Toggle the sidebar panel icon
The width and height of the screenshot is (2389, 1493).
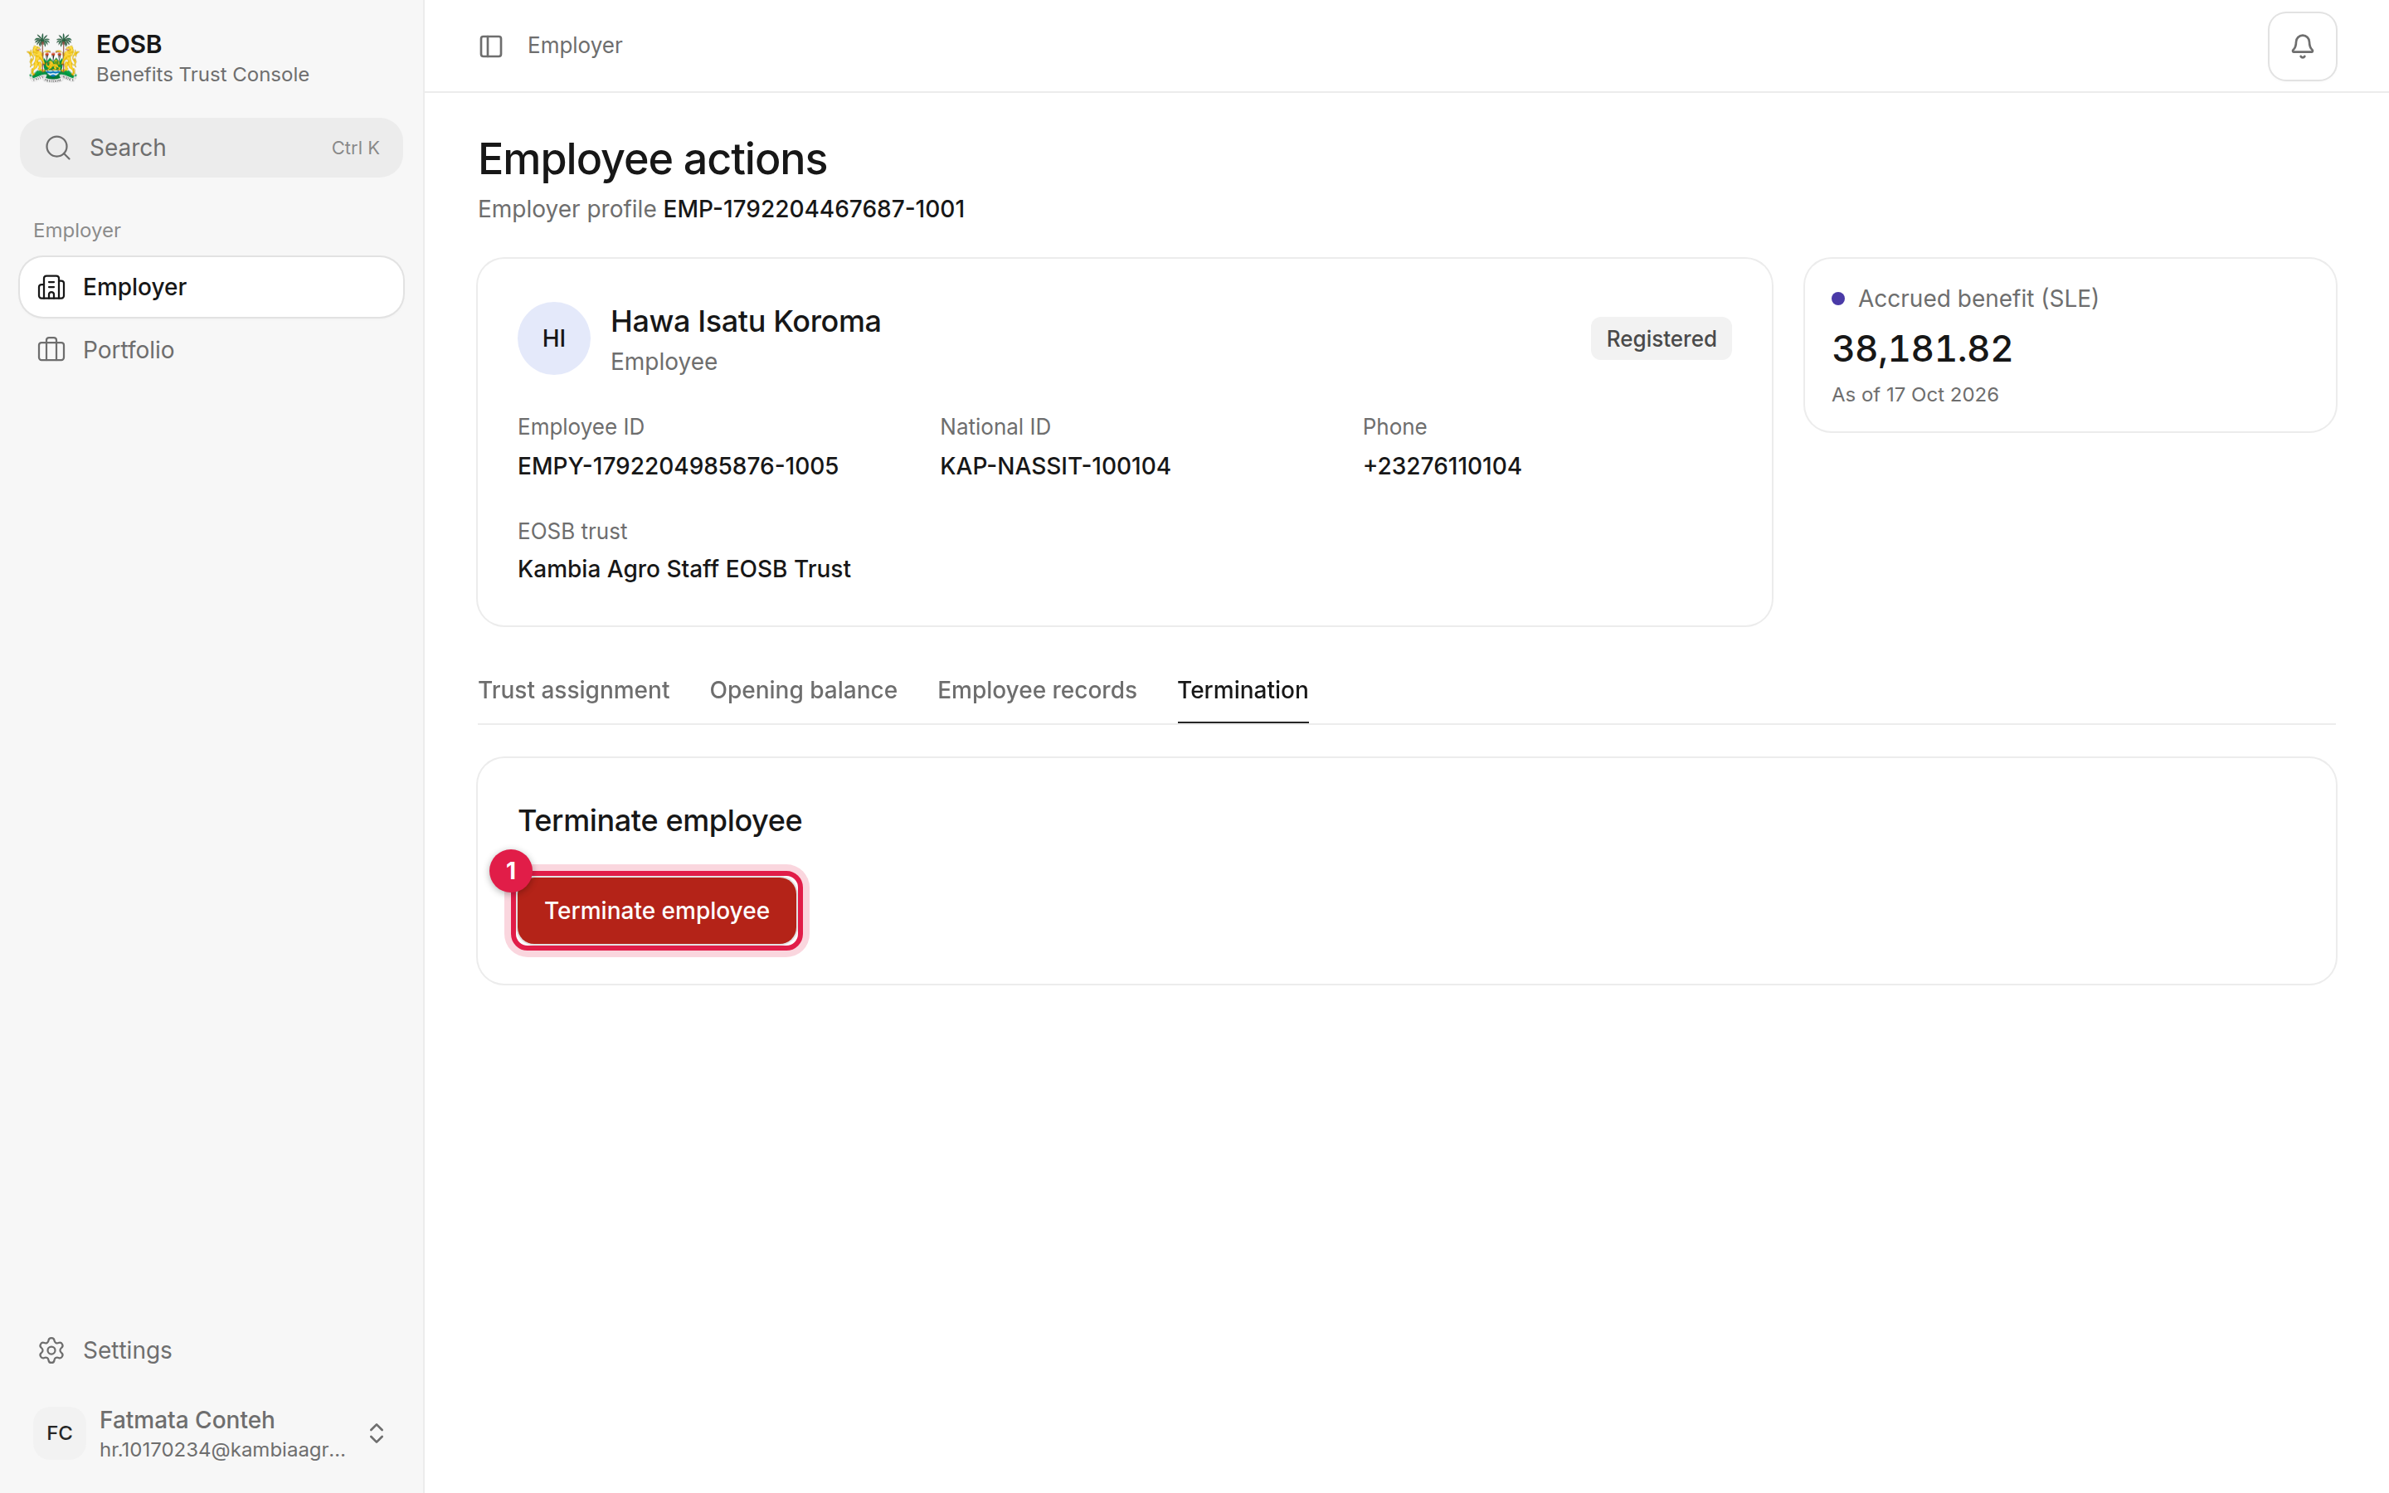490,46
